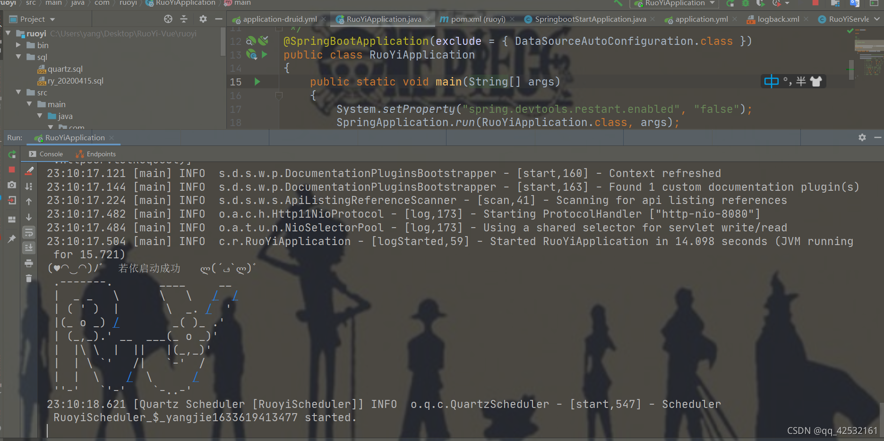Screen dimensions: 884x441
Task: Stop the running application with red square
Action: click(12, 170)
